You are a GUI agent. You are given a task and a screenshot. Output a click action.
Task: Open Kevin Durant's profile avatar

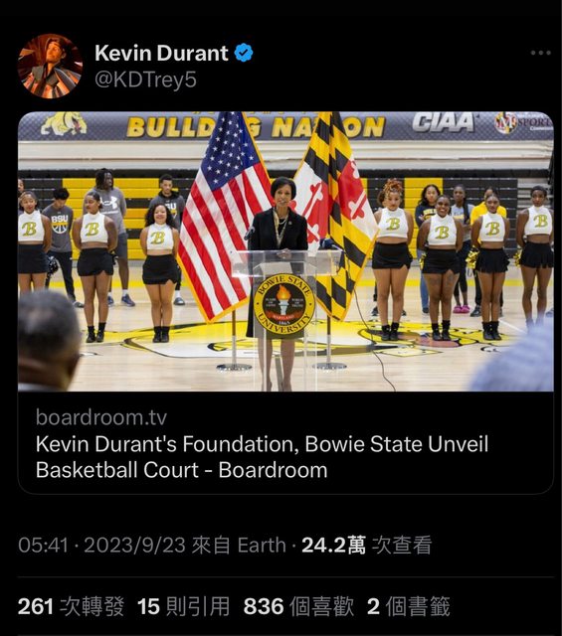coord(51,67)
